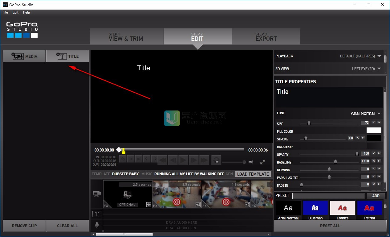Decrease Opacity with left arrow

[373, 153]
